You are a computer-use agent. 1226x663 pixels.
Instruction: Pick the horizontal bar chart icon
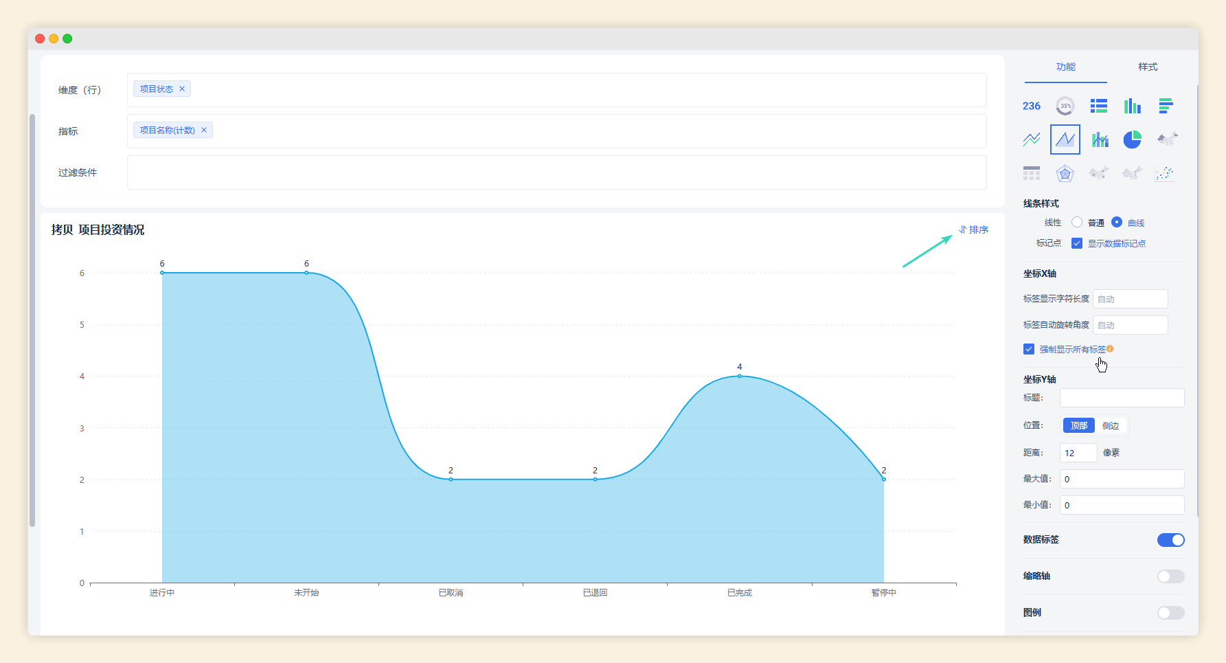[1166, 106]
